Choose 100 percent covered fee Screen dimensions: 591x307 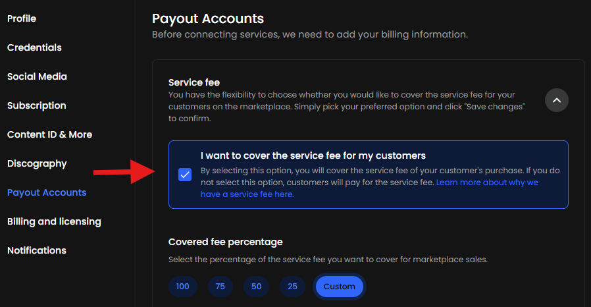[182, 287]
